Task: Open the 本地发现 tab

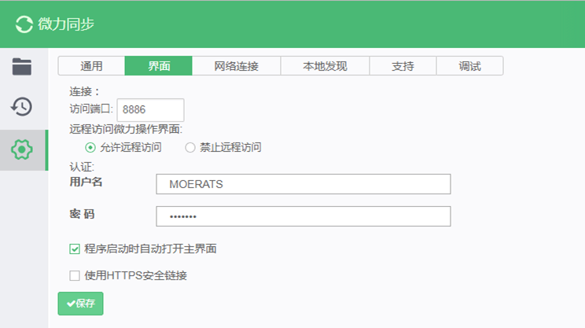Action: [325, 66]
